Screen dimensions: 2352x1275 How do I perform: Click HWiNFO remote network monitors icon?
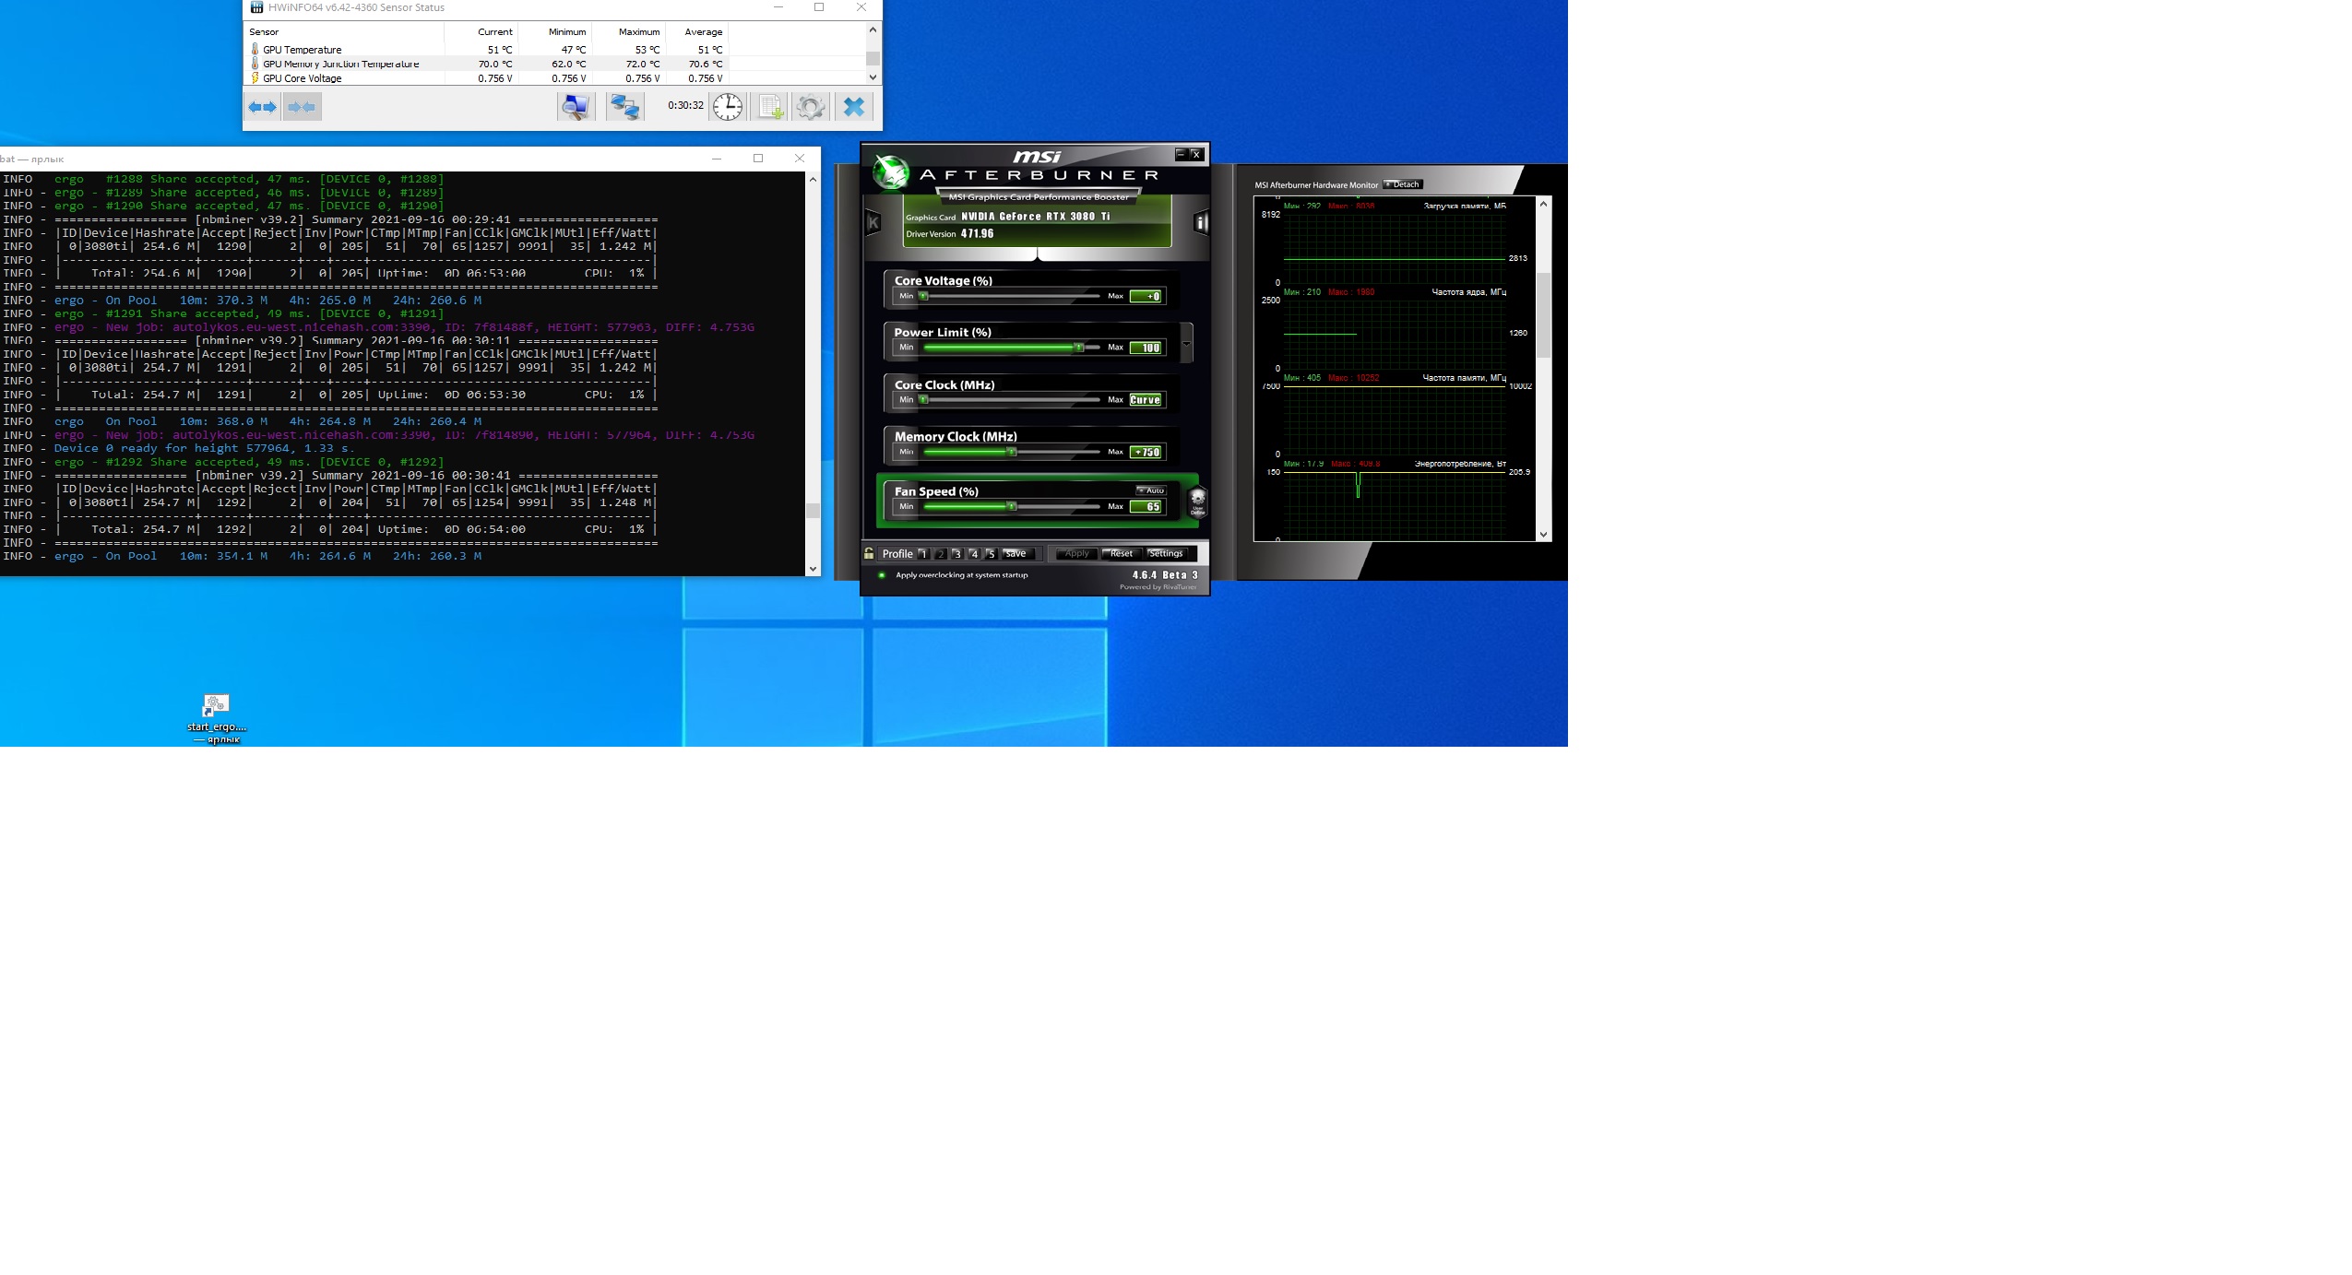(624, 107)
